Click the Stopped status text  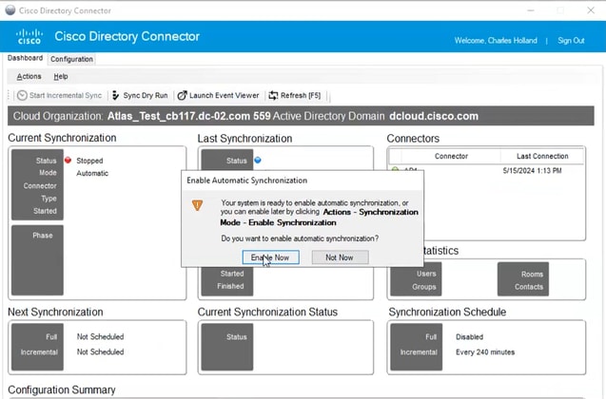[x=89, y=161]
